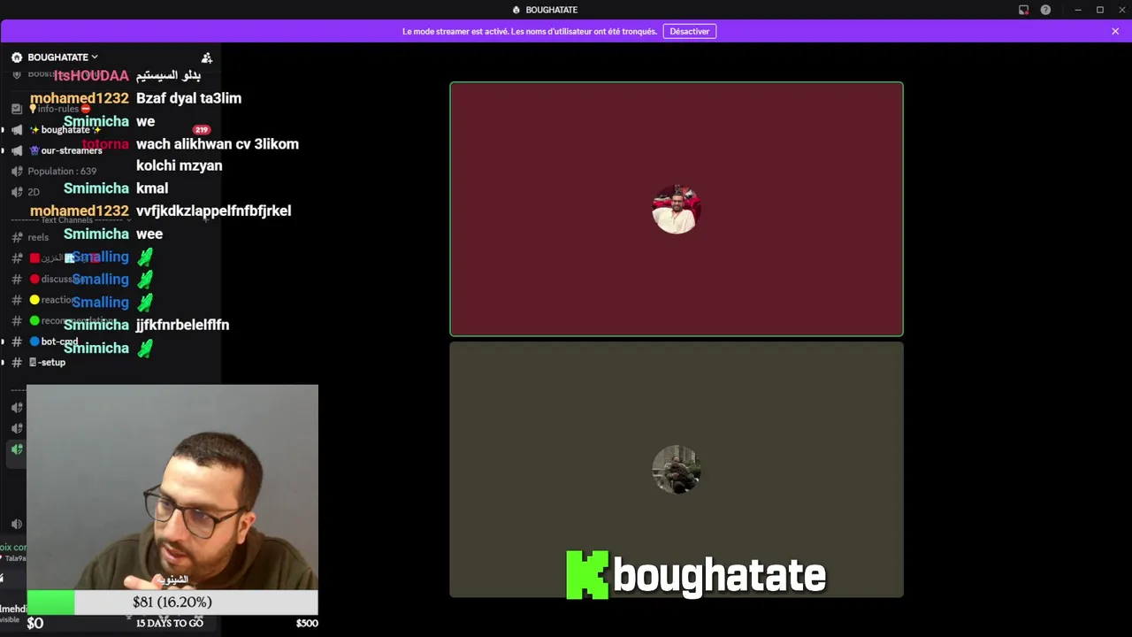Click the message vvfjkdkzlappelfnfbfjrkel
Viewport: 1132px width, 637px height.
click(x=213, y=211)
